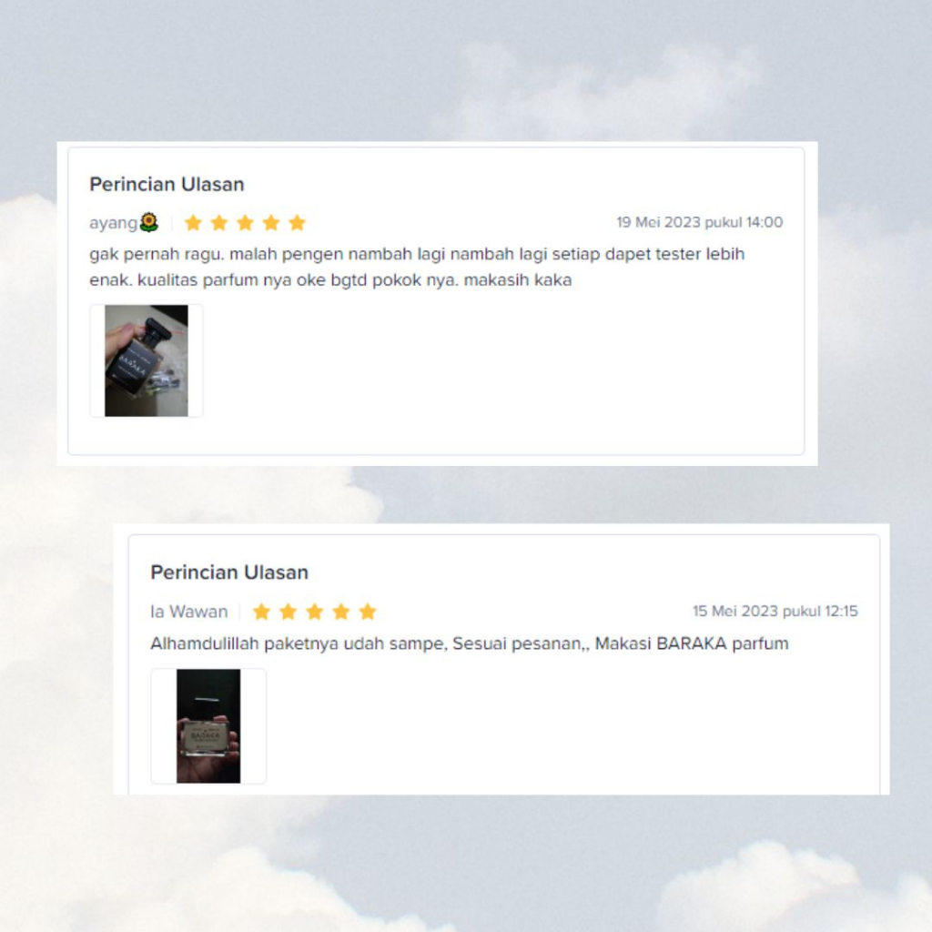Click the third star in ayang's rating

pyautogui.click(x=245, y=223)
